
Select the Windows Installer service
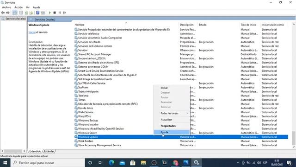click(88, 125)
